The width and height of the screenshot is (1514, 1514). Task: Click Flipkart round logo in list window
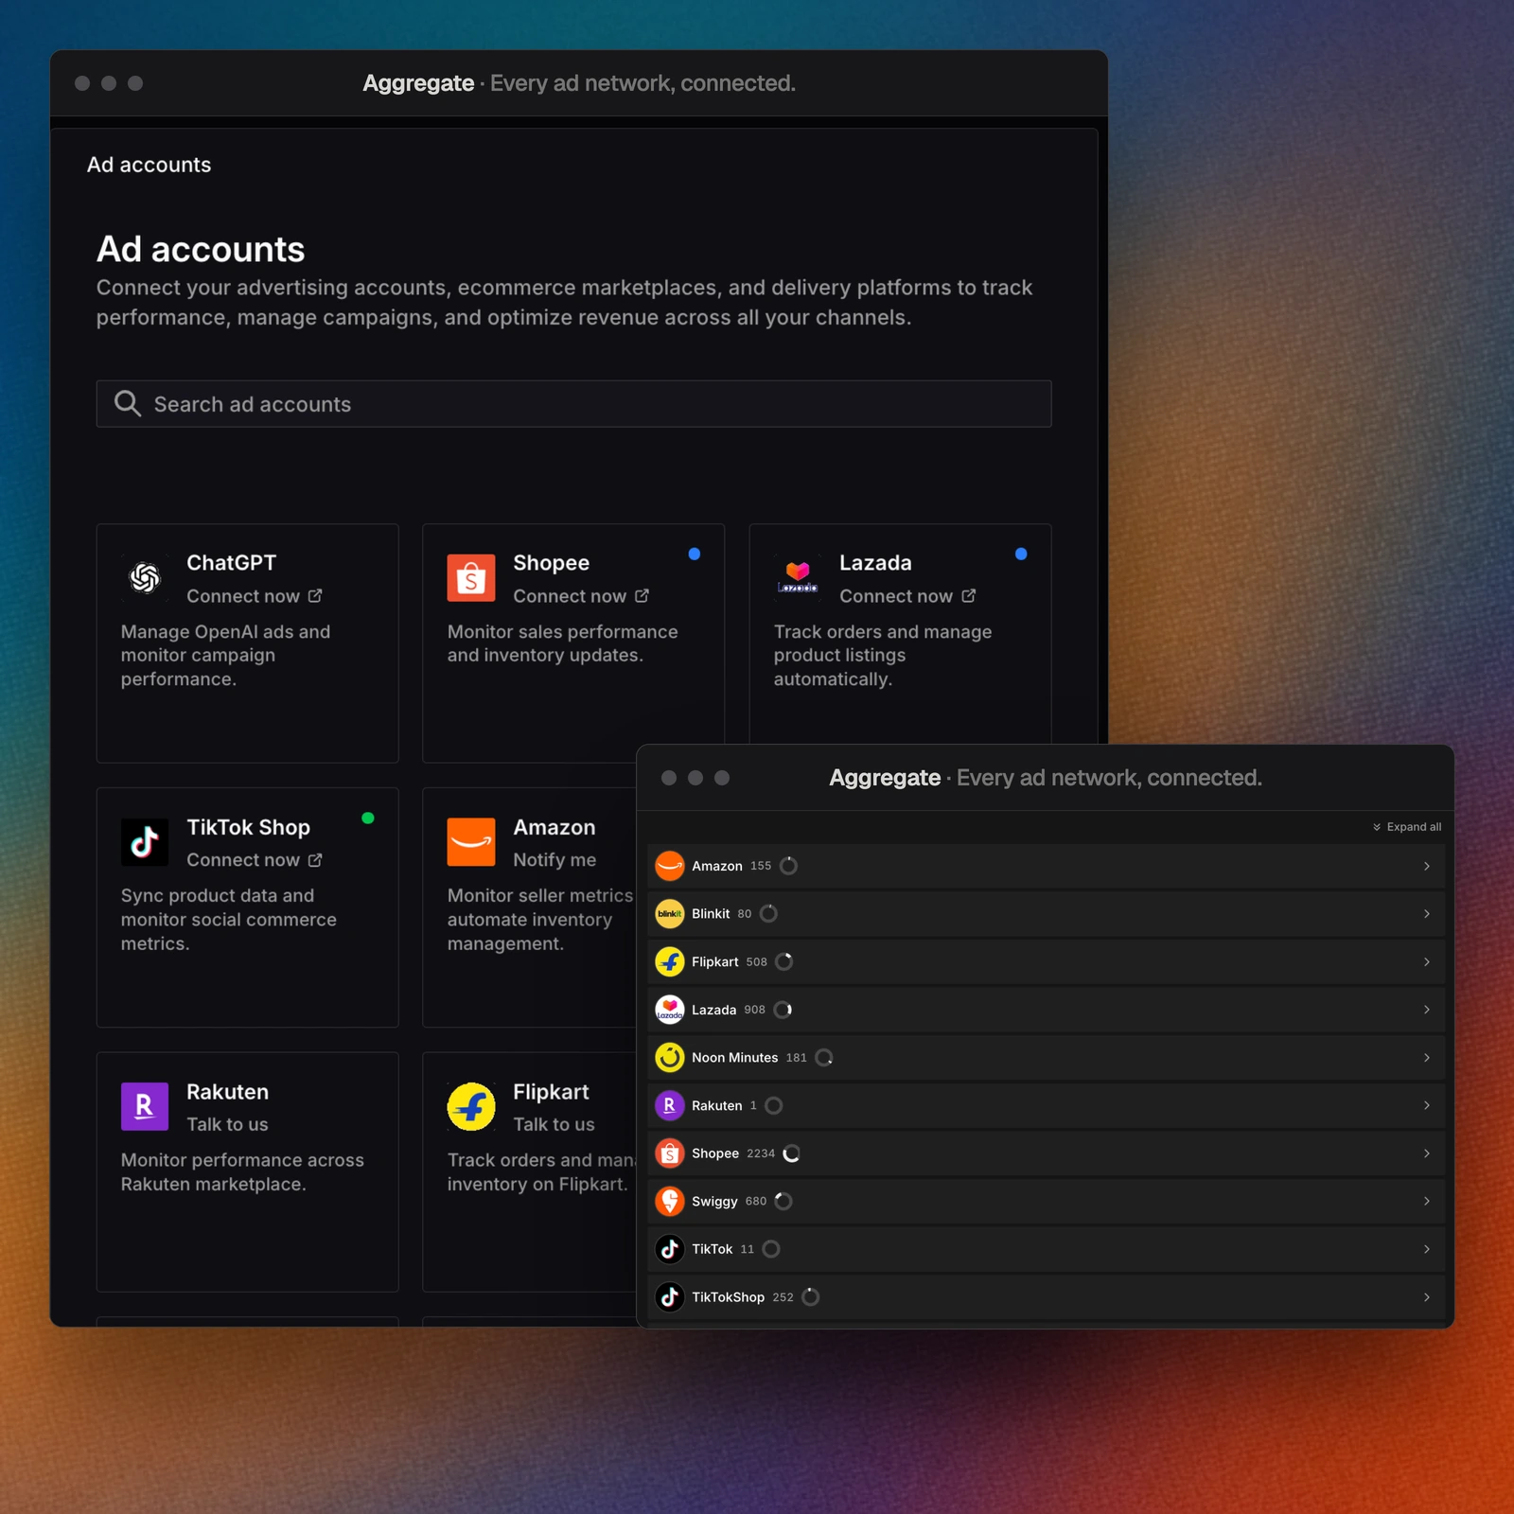670,961
